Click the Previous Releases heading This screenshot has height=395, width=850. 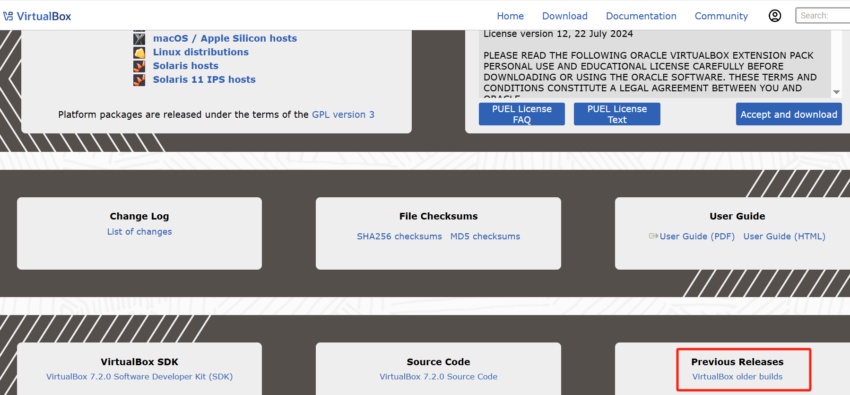pyautogui.click(x=737, y=362)
